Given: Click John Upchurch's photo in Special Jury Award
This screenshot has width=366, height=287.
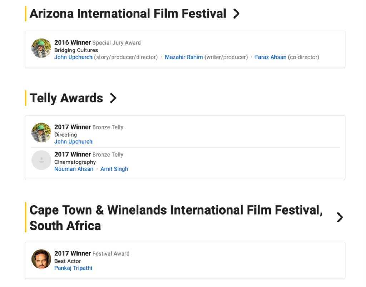Looking at the screenshot, I should coord(41,48).
